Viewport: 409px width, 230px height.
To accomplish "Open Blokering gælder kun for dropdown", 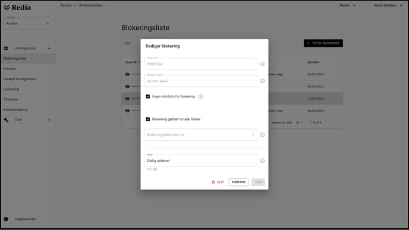I will click(200, 135).
